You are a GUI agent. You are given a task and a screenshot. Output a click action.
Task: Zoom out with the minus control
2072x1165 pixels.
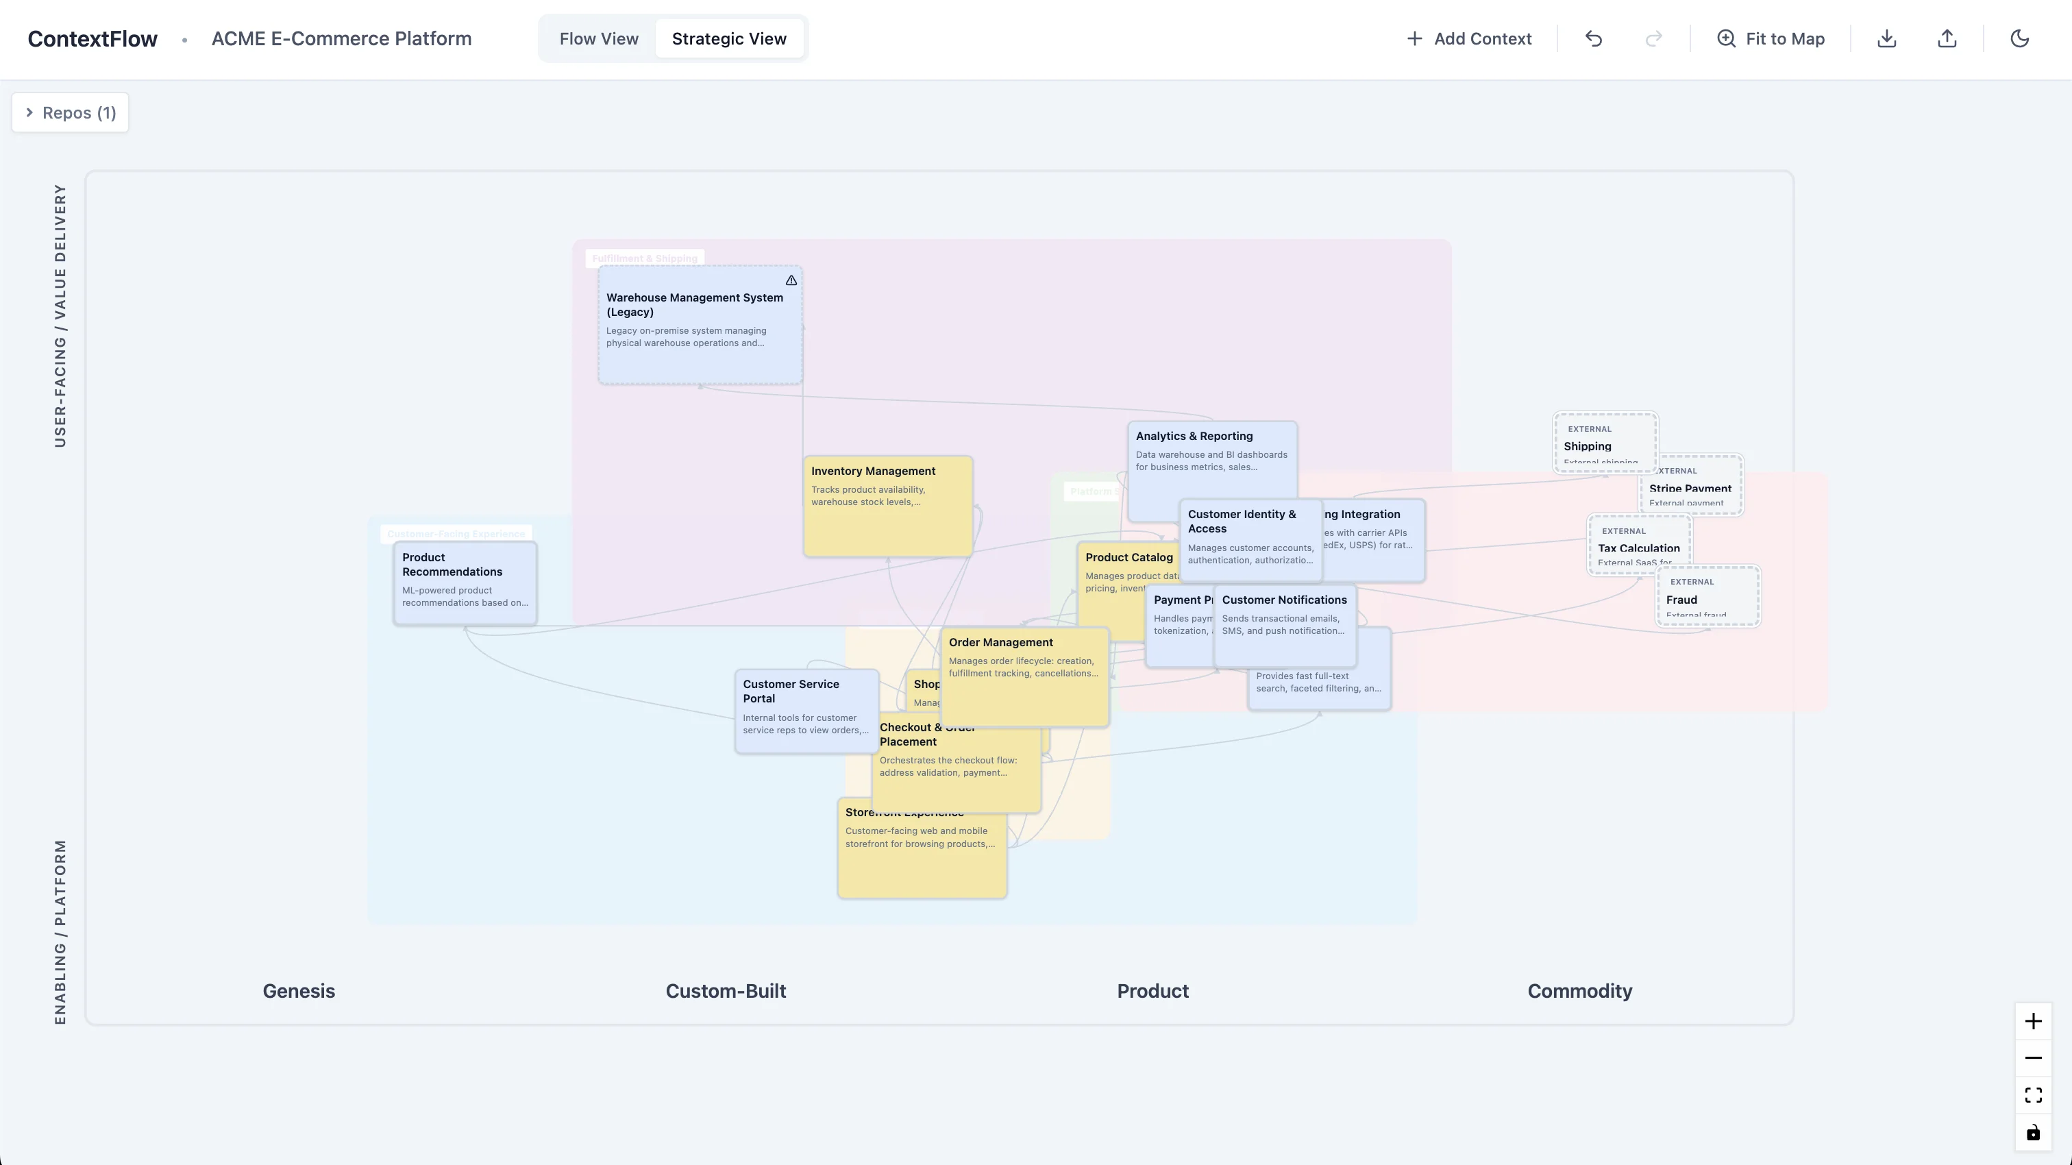[x=2032, y=1058]
